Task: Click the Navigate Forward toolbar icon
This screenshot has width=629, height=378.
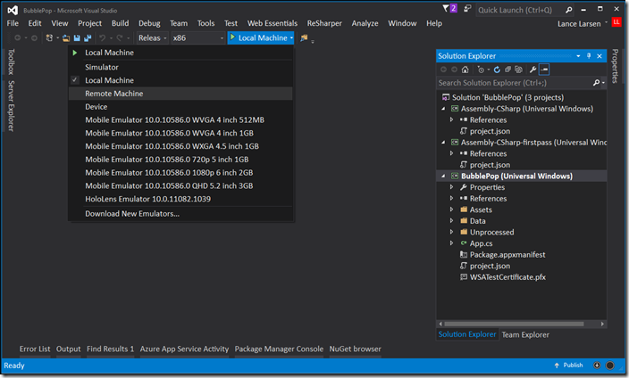Action: pyautogui.click(x=34, y=38)
